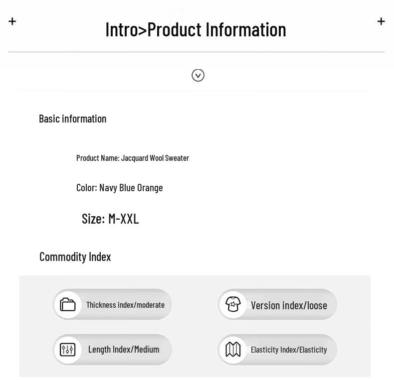Image resolution: width=394 pixels, height=380 pixels.
Task: Select the Version index/loose pill
Action: click(x=289, y=305)
